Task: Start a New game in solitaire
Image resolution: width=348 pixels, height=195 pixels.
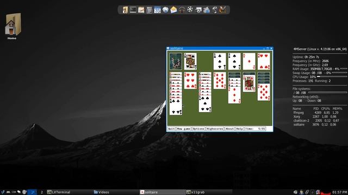Action: click(184, 129)
